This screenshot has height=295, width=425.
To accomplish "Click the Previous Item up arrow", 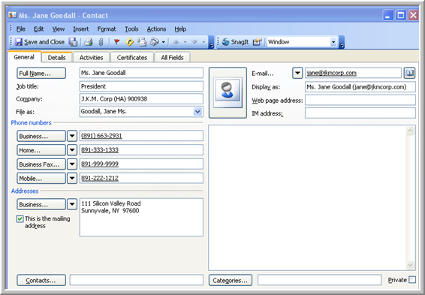I will click(176, 42).
